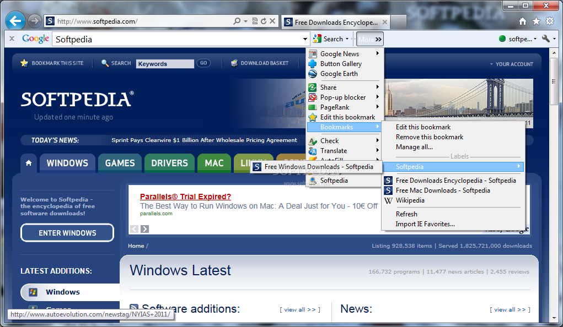Click the compatibility view icon in address bar
Image resolution: width=563 pixels, height=327 pixels.
[x=255, y=21]
